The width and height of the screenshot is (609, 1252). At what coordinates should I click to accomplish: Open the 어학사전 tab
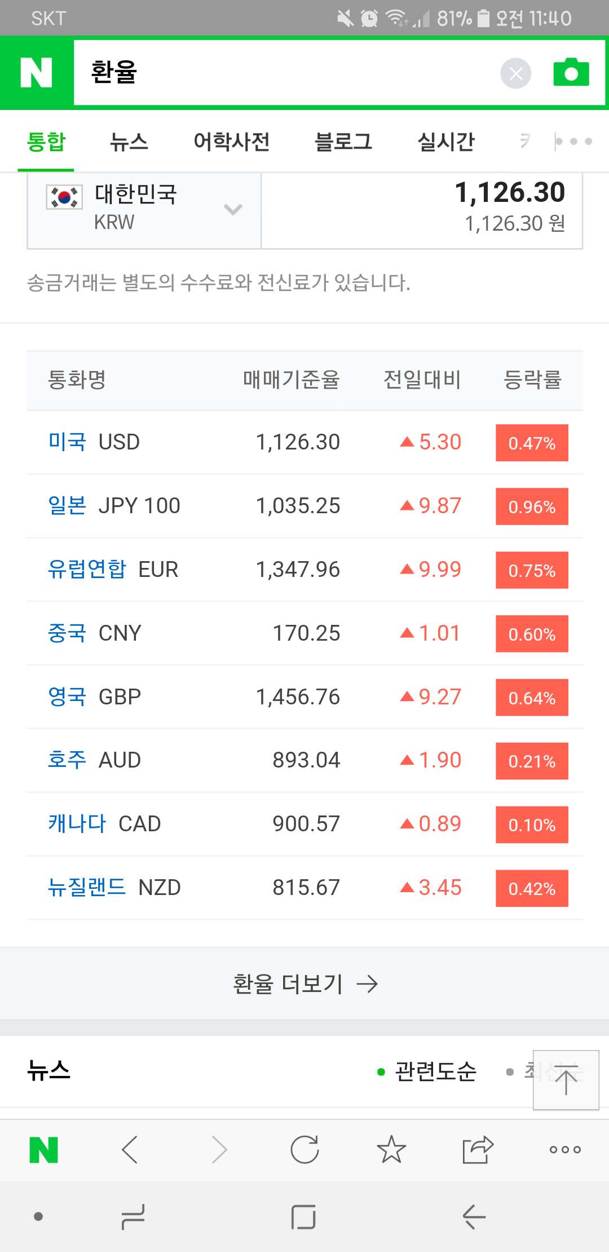pos(231,142)
